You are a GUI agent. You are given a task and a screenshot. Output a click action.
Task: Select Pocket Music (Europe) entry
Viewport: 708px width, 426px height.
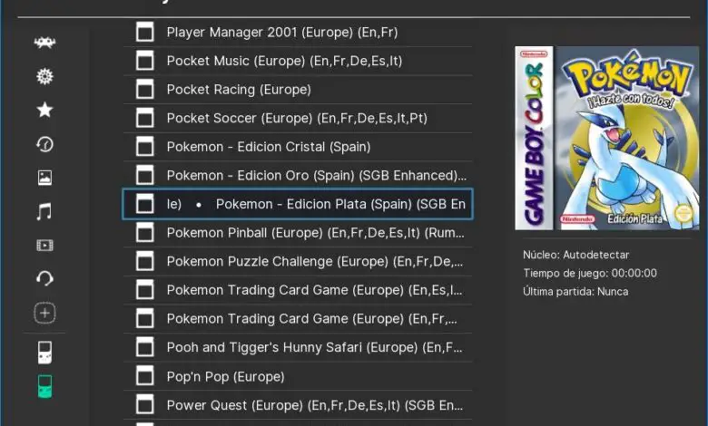pyautogui.click(x=298, y=61)
